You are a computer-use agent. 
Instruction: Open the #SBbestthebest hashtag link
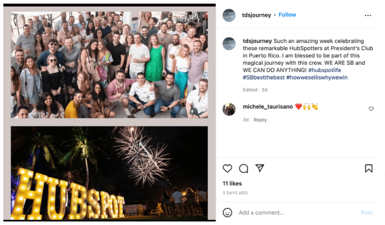click(x=263, y=77)
